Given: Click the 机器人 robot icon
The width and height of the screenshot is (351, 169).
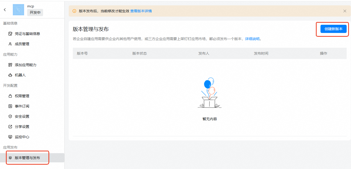Looking at the screenshot, I should coord(10,75).
